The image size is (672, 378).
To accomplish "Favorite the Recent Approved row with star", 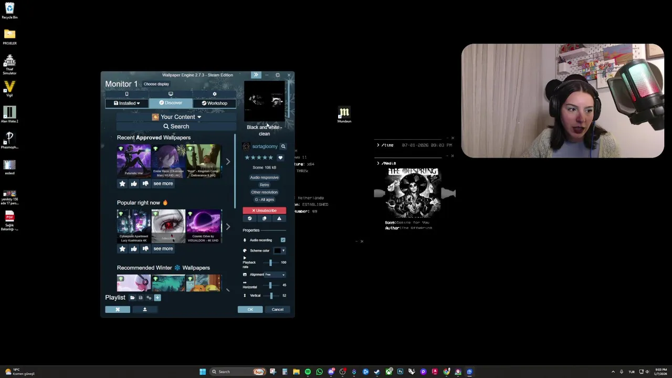I will coord(122,184).
